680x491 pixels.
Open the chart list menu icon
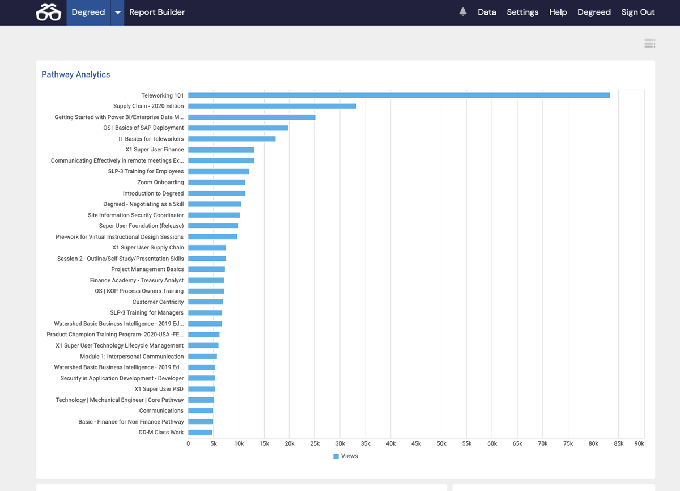tap(650, 43)
